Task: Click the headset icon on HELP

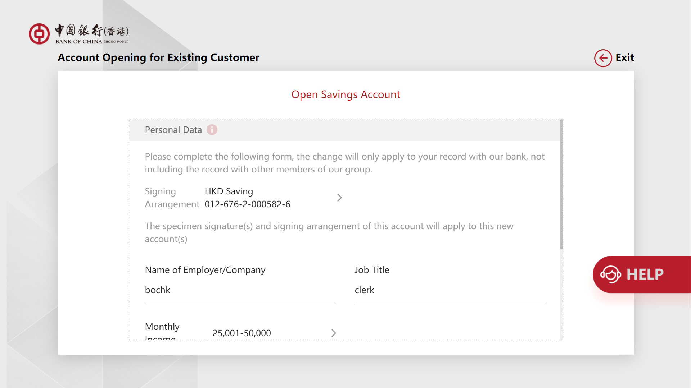Action: point(610,274)
